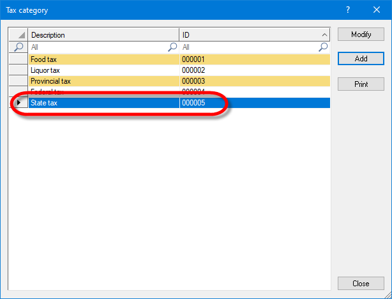Click the magnifier icon in the ID filter
The image size is (392, 299).
(x=323, y=47)
